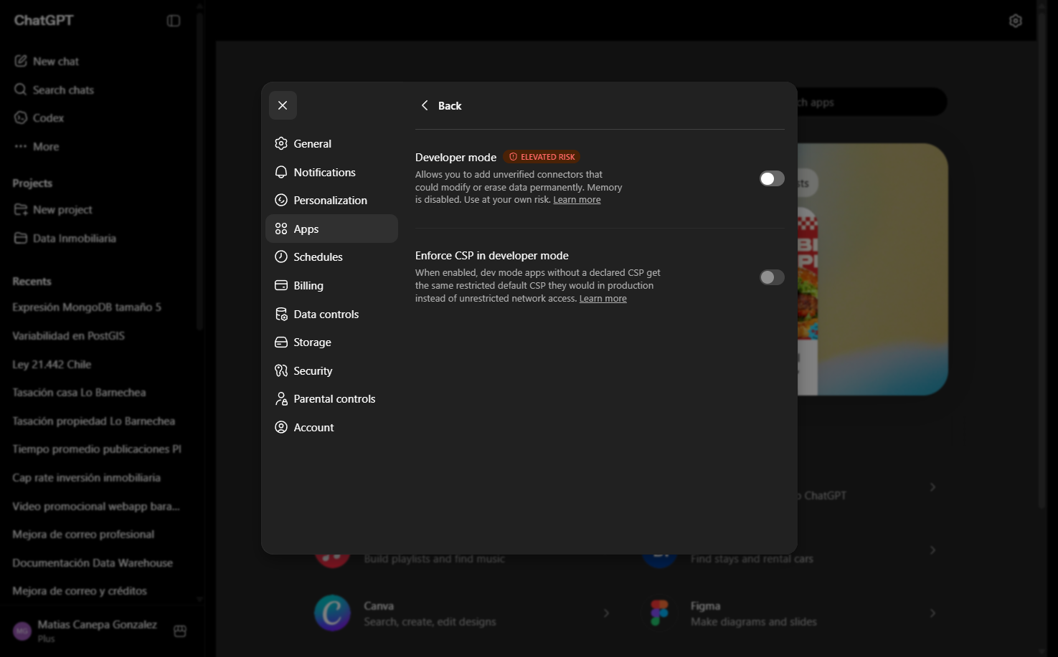The image size is (1058, 657).
Task: Click the General gear icon
Action: click(x=281, y=143)
